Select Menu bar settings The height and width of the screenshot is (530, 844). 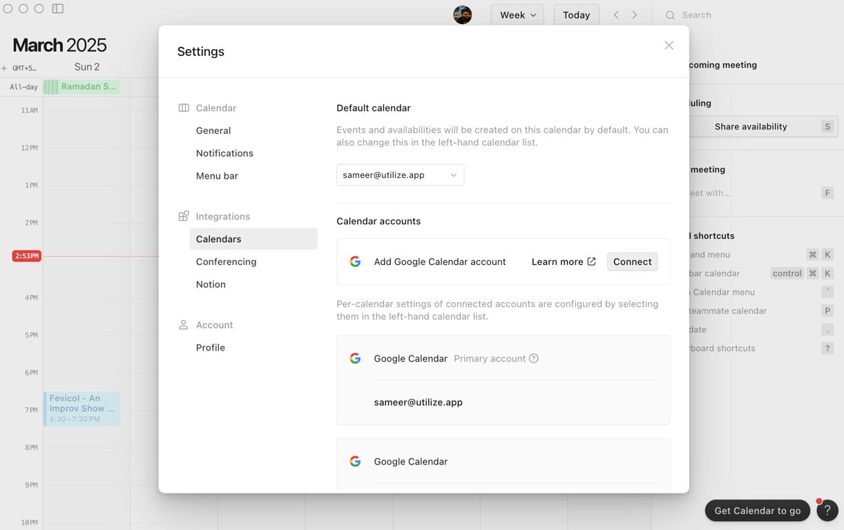217,176
